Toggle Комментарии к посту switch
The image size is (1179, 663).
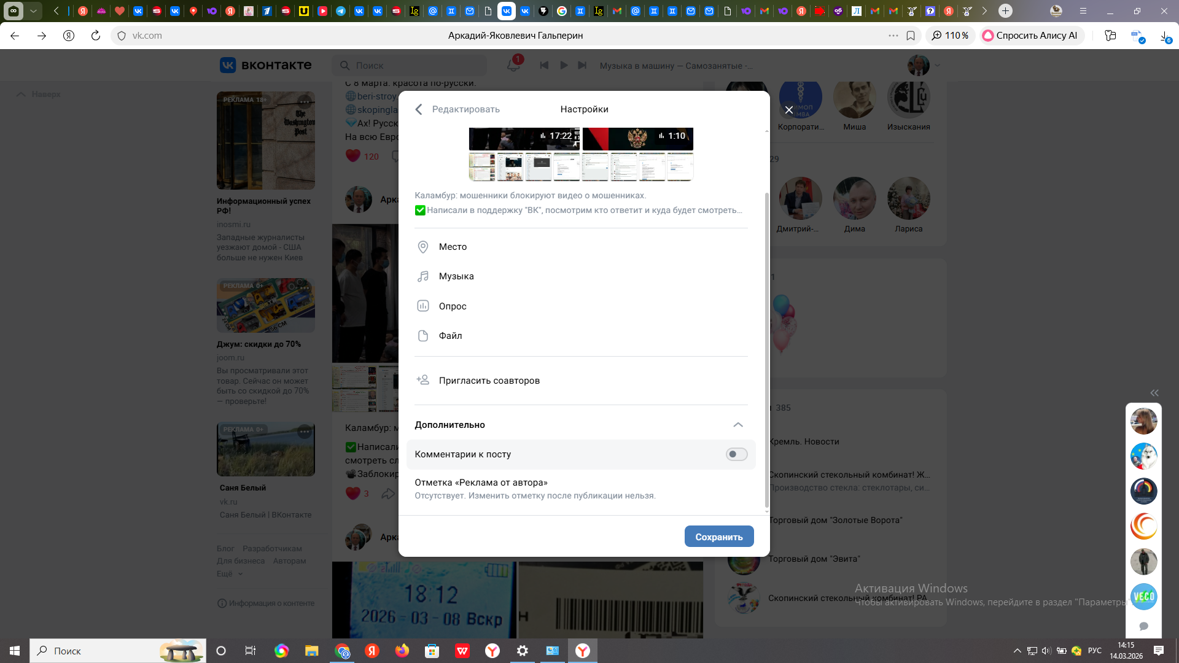pyautogui.click(x=736, y=454)
